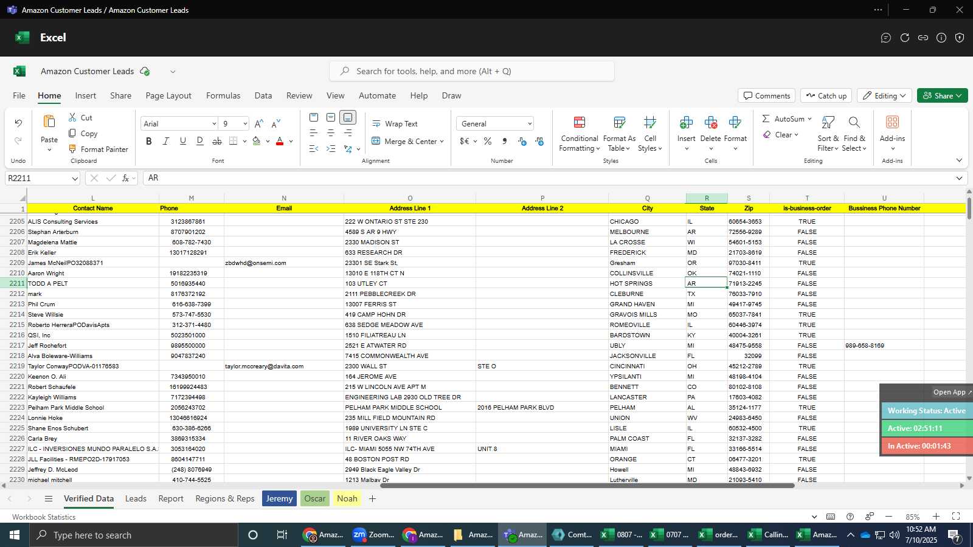Click the Share button
This screenshot has height=547, width=973.
pyautogui.click(x=942, y=95)
